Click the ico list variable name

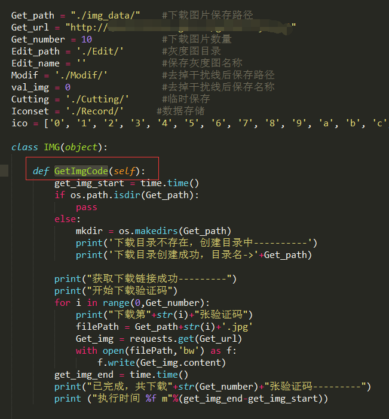(20, 123)
